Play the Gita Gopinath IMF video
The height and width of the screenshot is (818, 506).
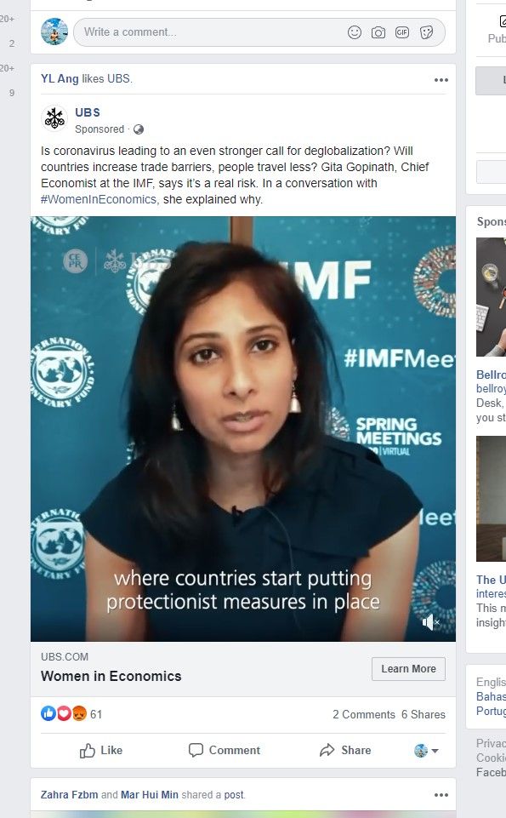point(243,429)
